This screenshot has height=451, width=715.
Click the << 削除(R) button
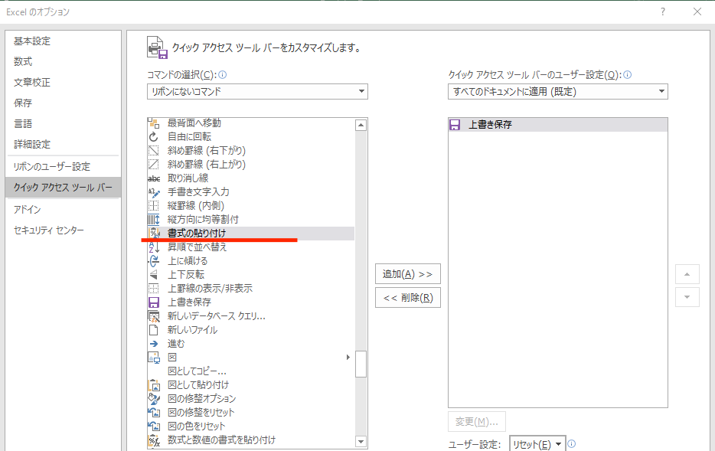(x=408, y=298)
